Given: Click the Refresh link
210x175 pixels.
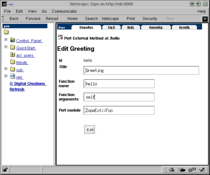Looking at the screenshot, I should tap(17, 89).
